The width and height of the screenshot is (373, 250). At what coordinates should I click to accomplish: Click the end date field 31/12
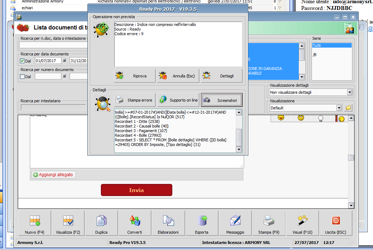pos(79,61)
